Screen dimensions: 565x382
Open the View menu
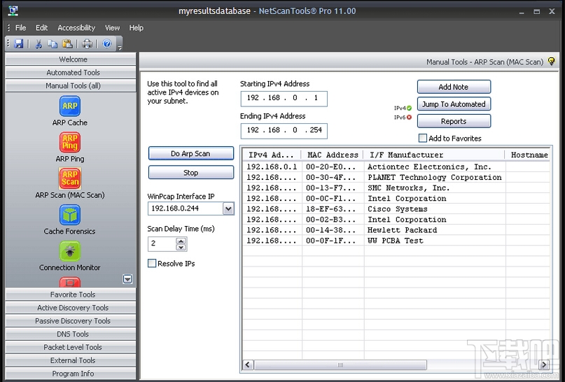112,28
